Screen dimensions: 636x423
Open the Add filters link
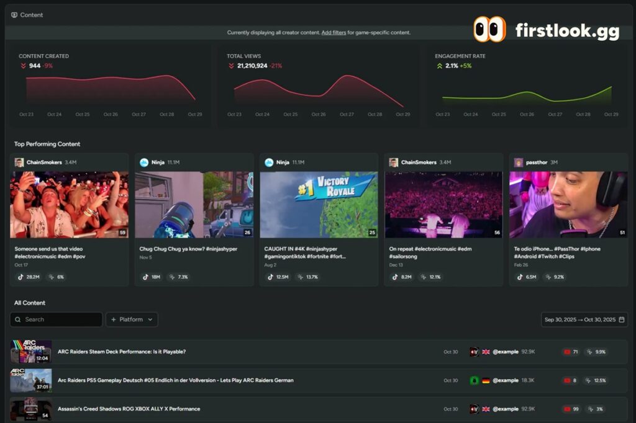(x=334, y=32)
